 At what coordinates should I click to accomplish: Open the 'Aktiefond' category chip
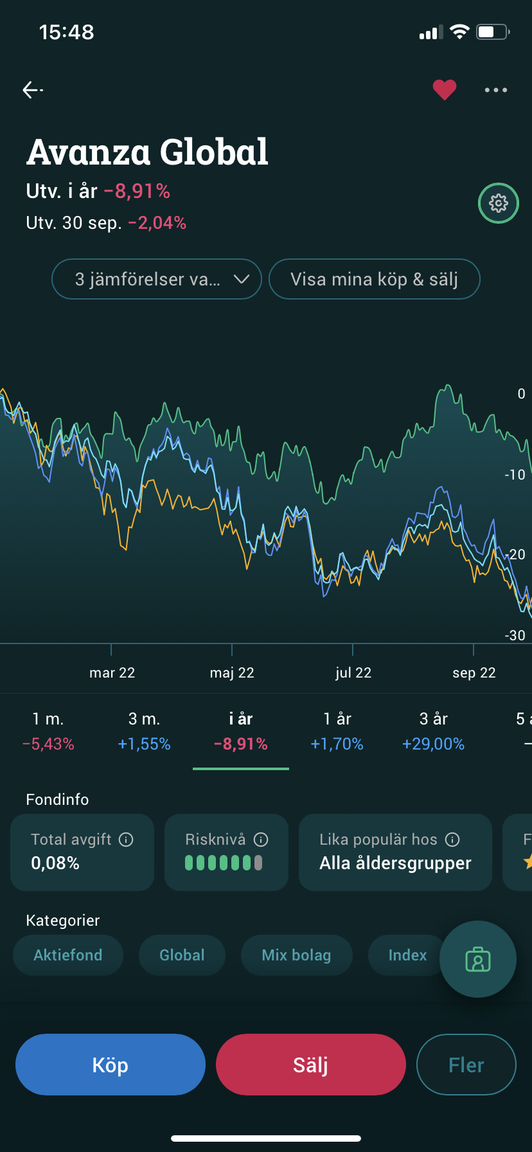pos(68,955)
